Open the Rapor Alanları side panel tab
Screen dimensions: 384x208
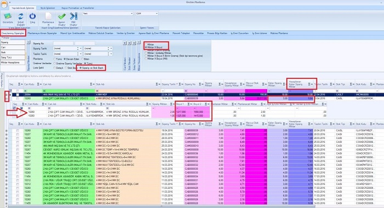click(x=2, y=80)
